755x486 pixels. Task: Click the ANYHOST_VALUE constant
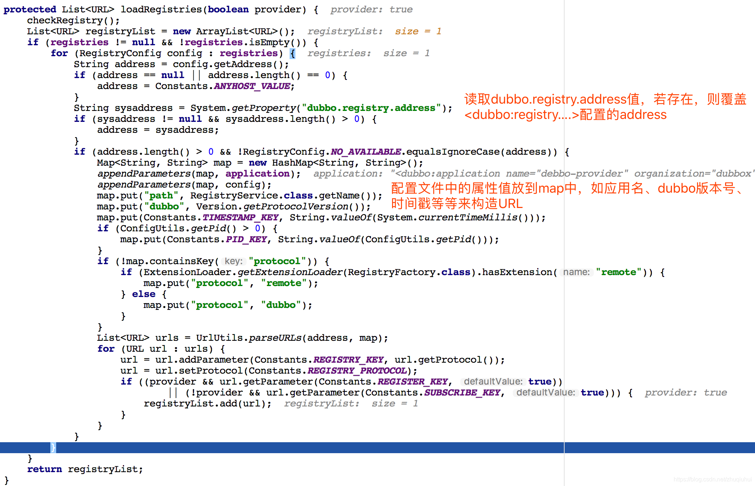point(252,86)
